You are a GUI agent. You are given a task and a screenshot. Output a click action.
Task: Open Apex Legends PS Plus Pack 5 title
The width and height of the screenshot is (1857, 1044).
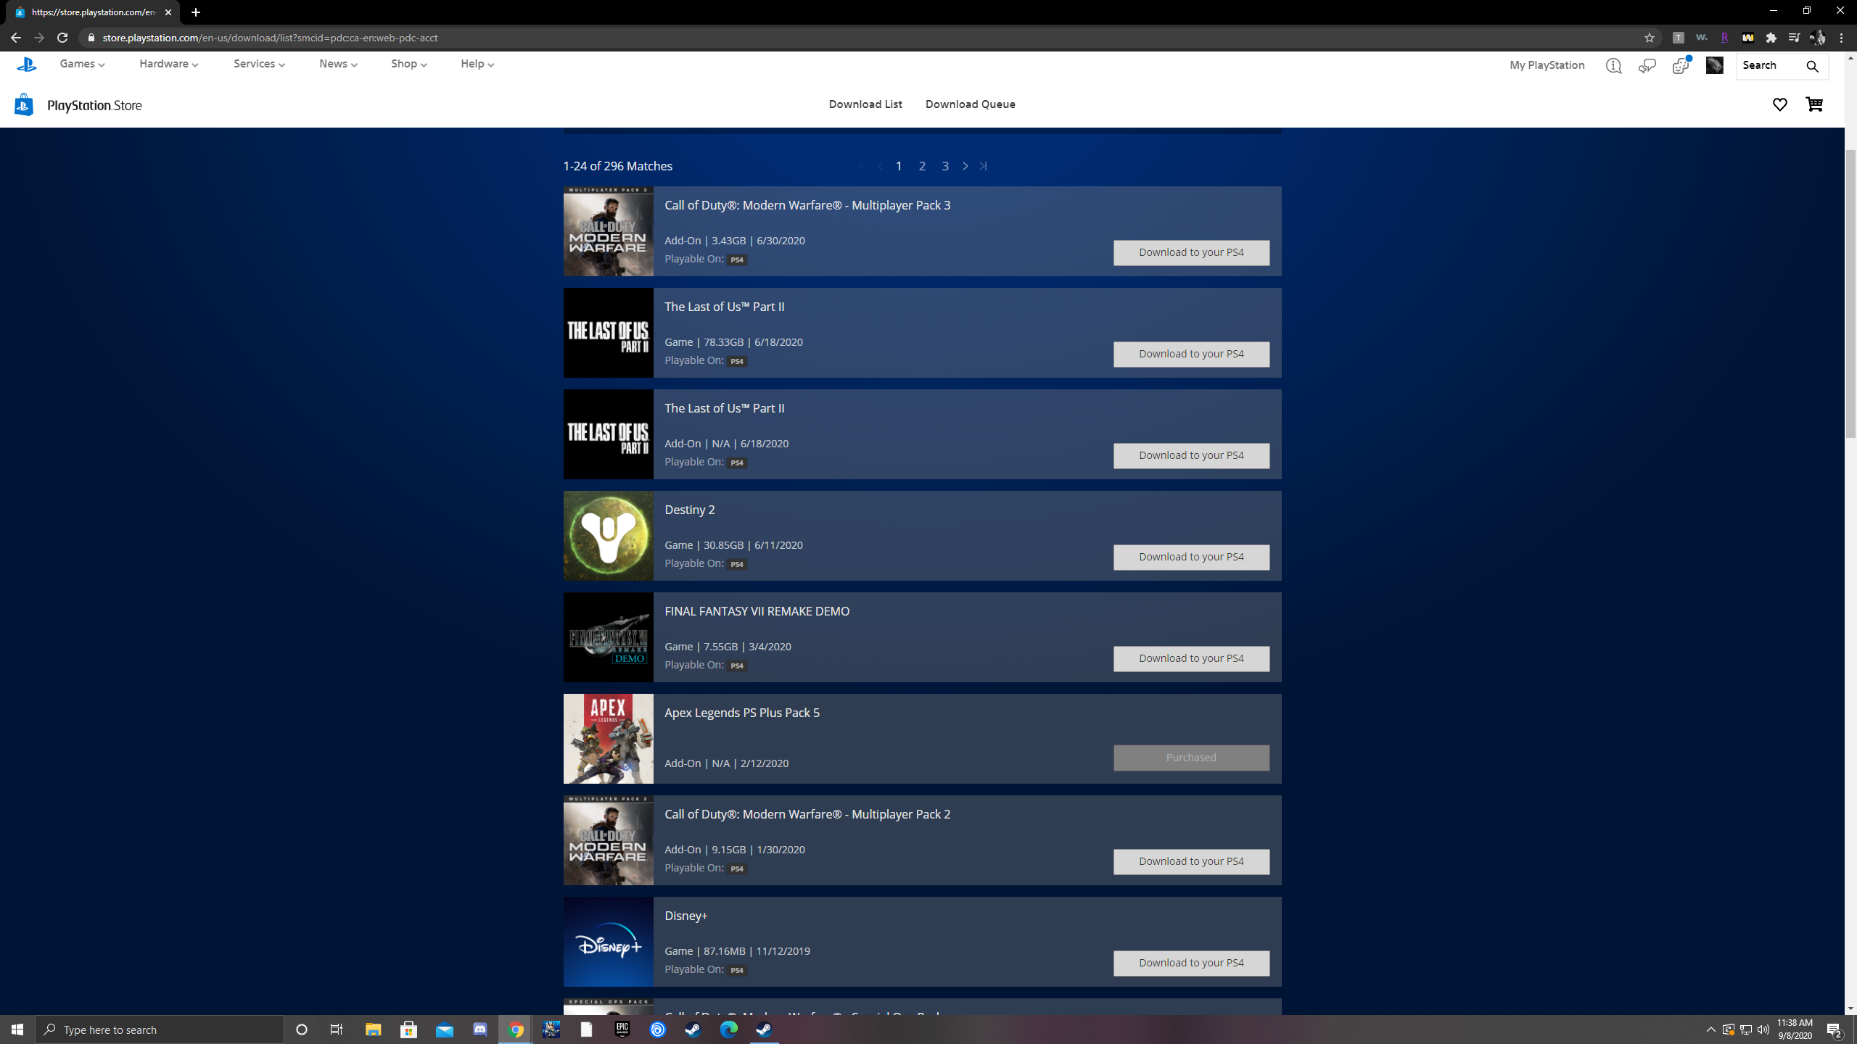[x=741, y=713]
